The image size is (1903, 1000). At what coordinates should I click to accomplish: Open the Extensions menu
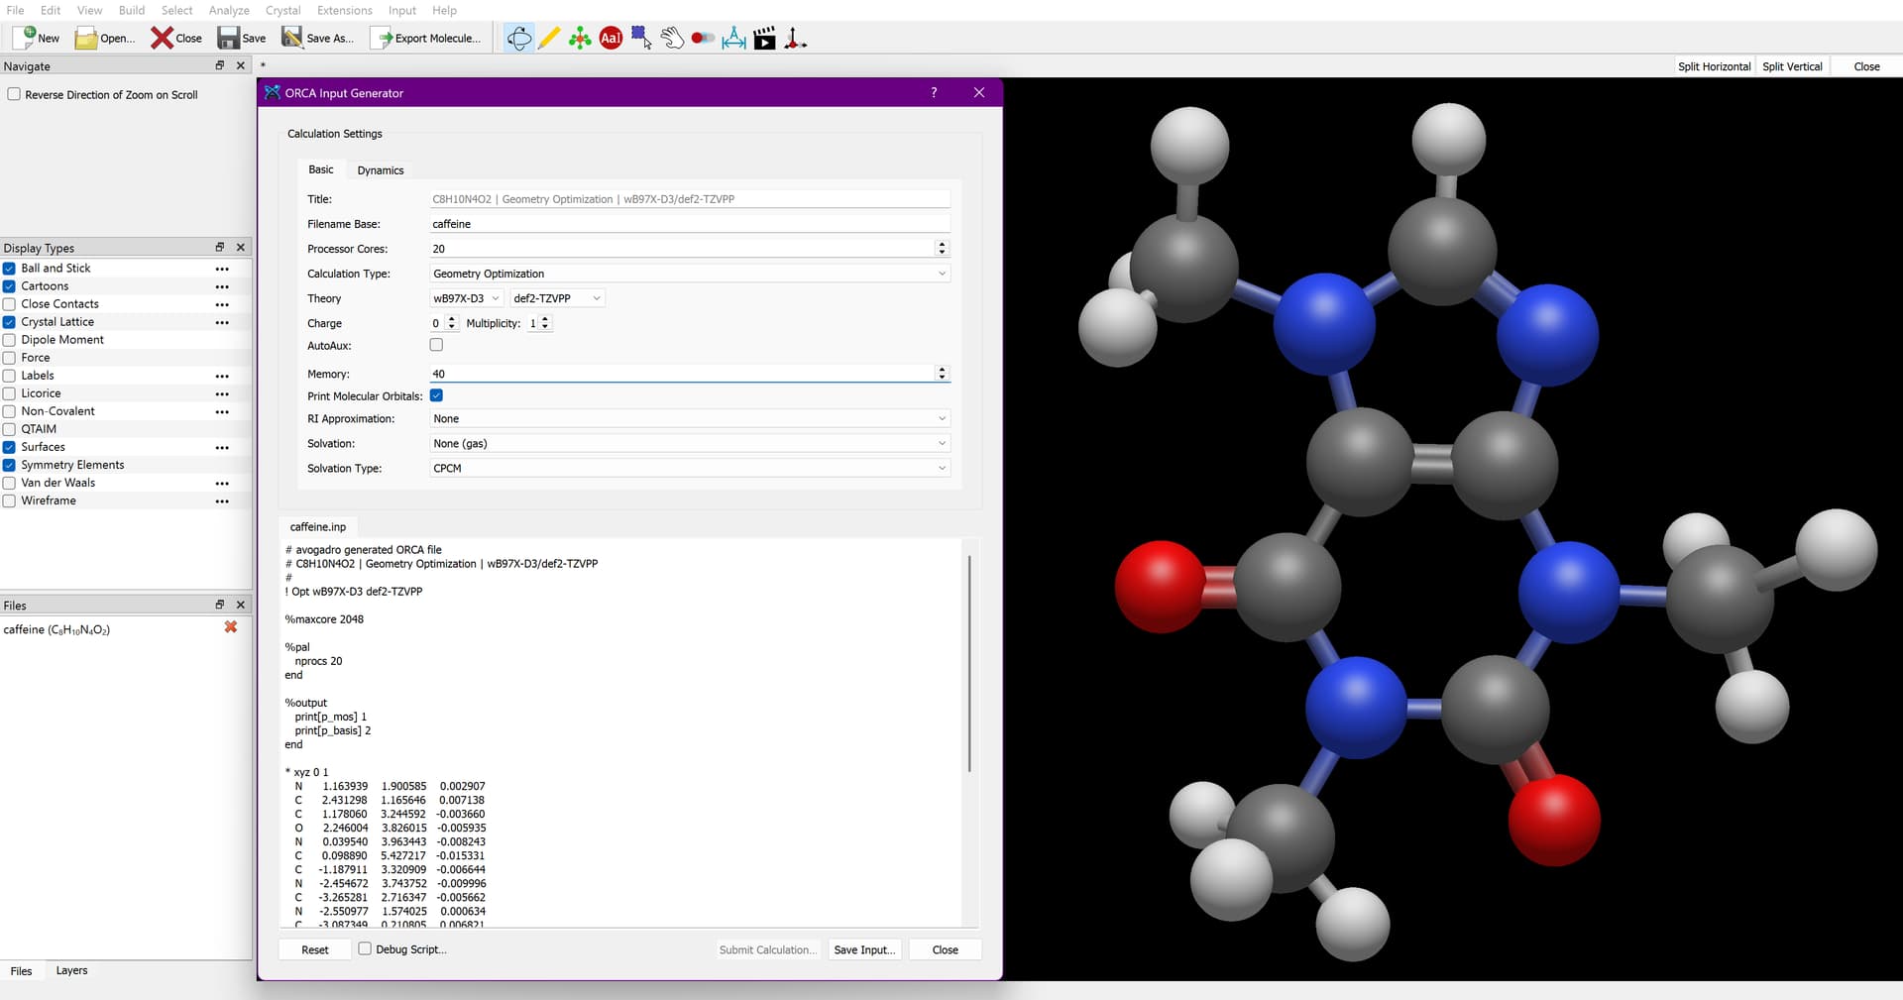pos(344,10)
